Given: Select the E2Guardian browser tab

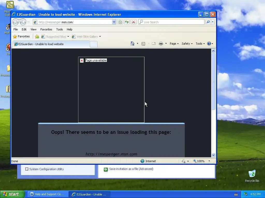Looking at the screenshot, I should [51, 44].
